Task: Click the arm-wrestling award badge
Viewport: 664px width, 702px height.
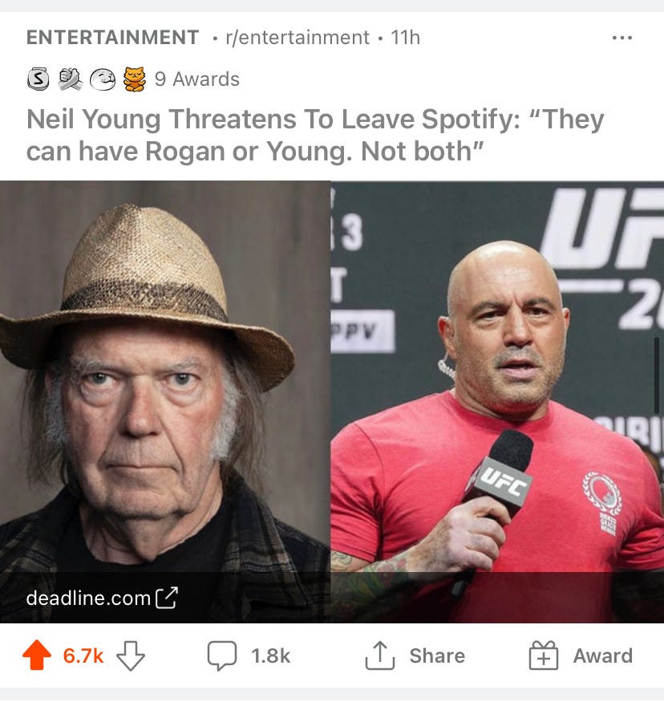Action: [71, 79]
